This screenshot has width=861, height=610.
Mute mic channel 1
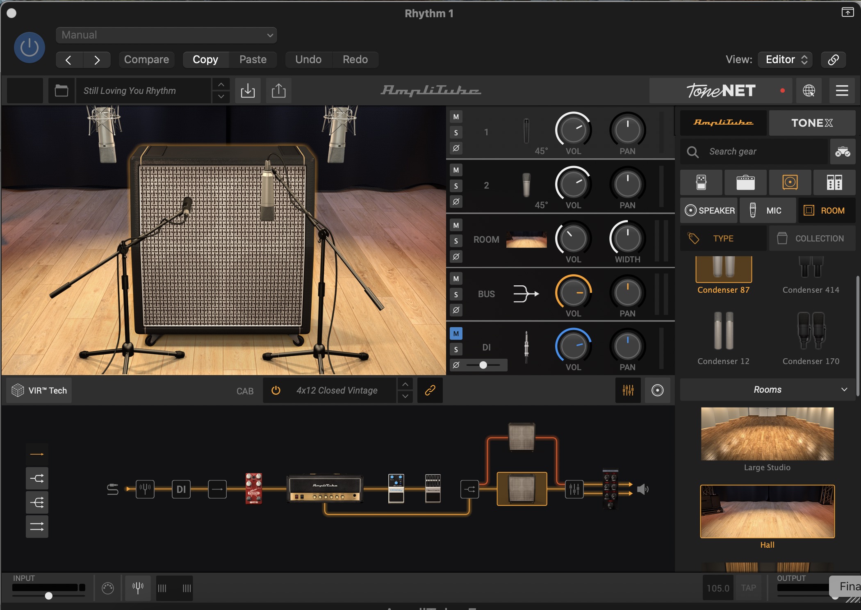(x=456, y=117)
